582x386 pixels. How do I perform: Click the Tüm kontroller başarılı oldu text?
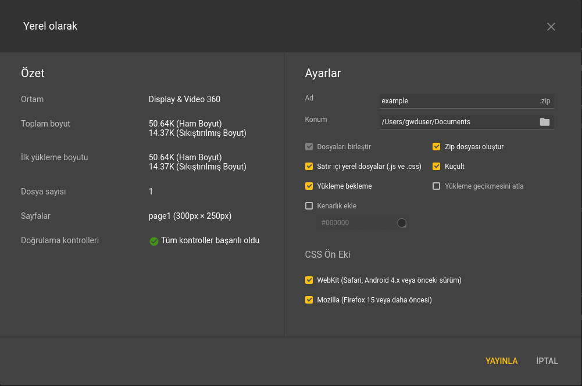(x=210, y=240)
